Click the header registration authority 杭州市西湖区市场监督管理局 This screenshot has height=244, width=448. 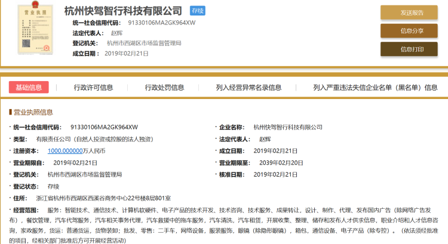(x=144, y=43)
